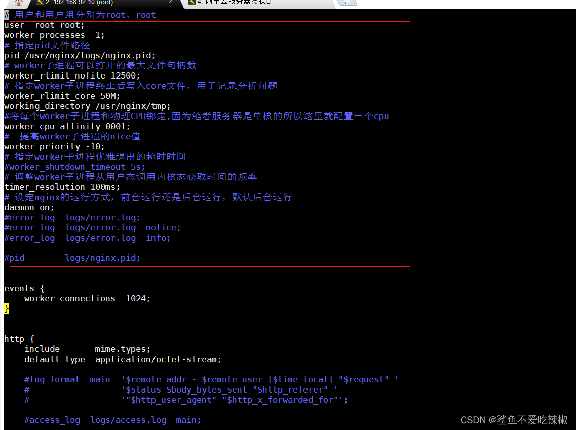This screenshot has width=576, height=430.
Task: Click the 'worker_connections 1024;' line
Action: coord(87,299)
